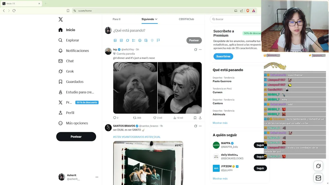Open Estudio para creadores in the sidebar
The width and height of the screenshot is (329, 185).
coord(76,92)
